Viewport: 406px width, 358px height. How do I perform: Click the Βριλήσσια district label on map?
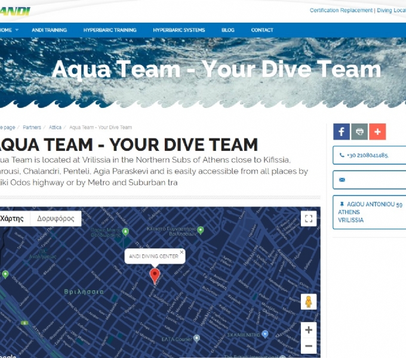click(x=84, y=292)
